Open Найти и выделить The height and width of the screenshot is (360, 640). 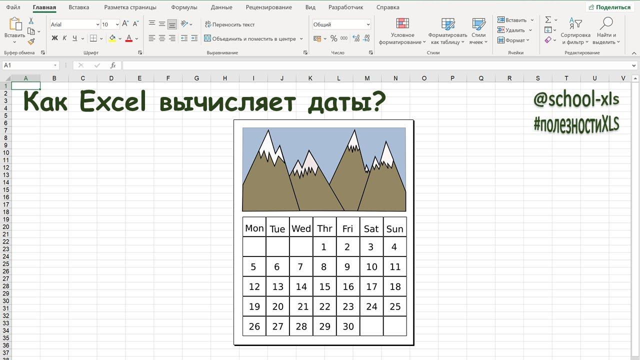point(606,31)
